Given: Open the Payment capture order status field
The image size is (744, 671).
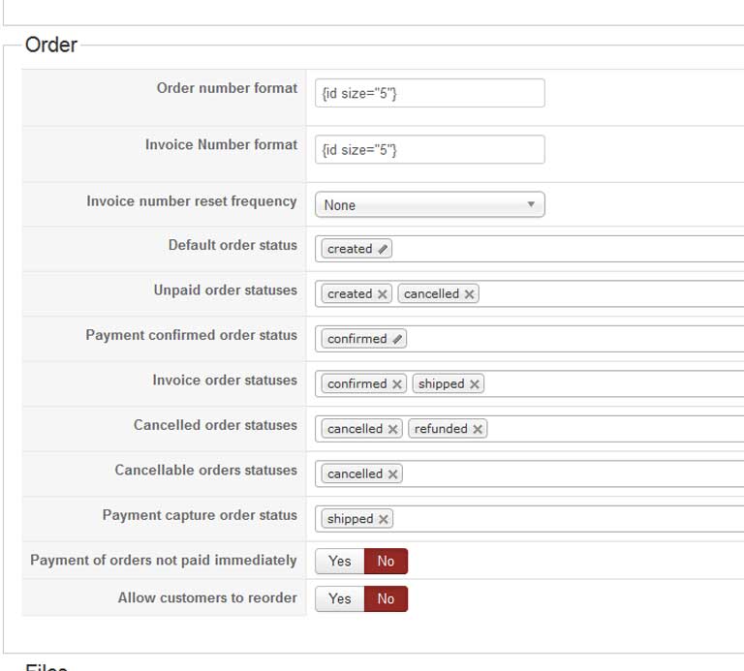Looking at the screenshot, I should 562,519.
